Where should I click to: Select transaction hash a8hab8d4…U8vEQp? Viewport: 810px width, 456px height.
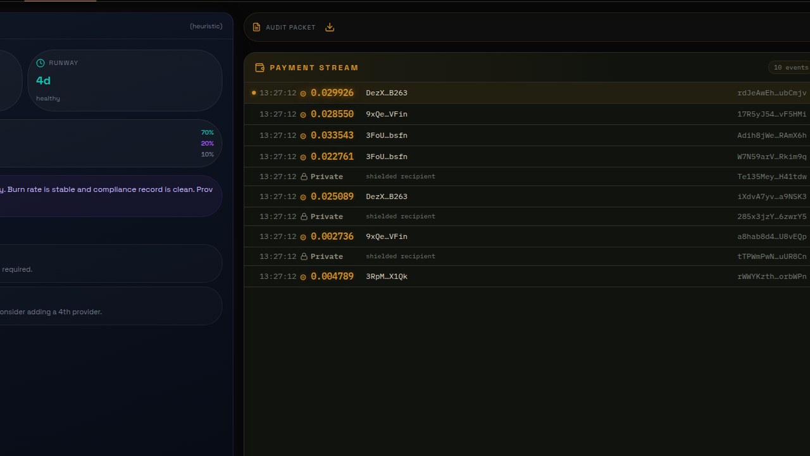[x=772, y=236]
